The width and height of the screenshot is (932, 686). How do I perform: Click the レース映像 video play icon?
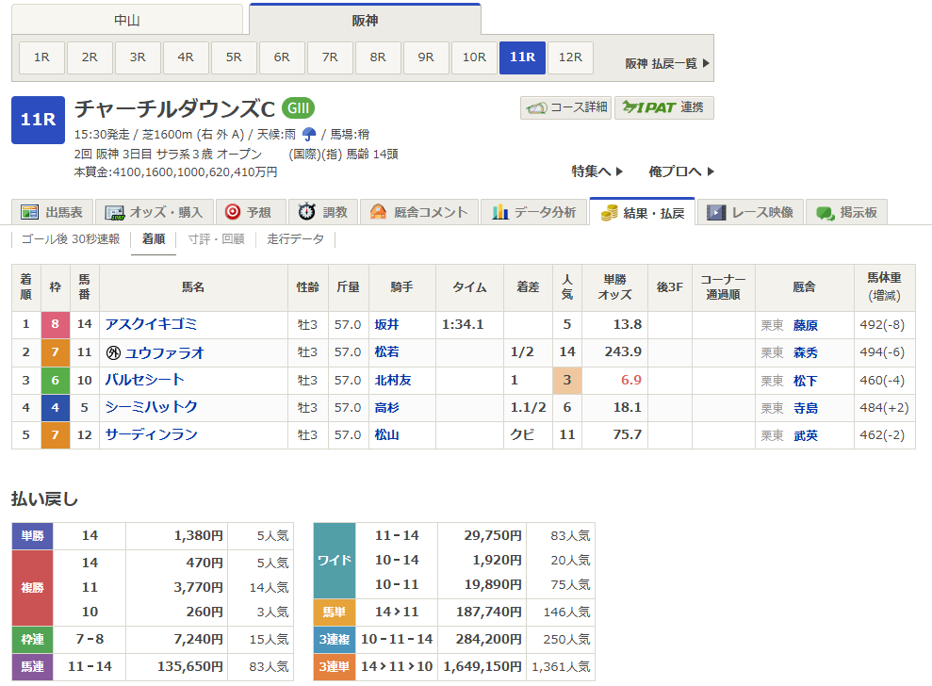[716, 212]
